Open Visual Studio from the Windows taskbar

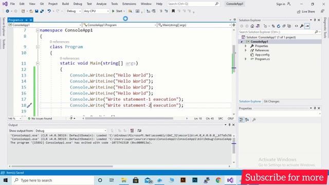[x=230, y=180]
